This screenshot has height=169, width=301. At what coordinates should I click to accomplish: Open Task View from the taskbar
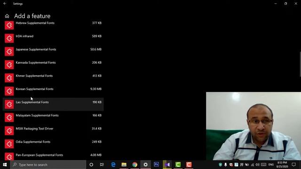click(x=102, y=165)
